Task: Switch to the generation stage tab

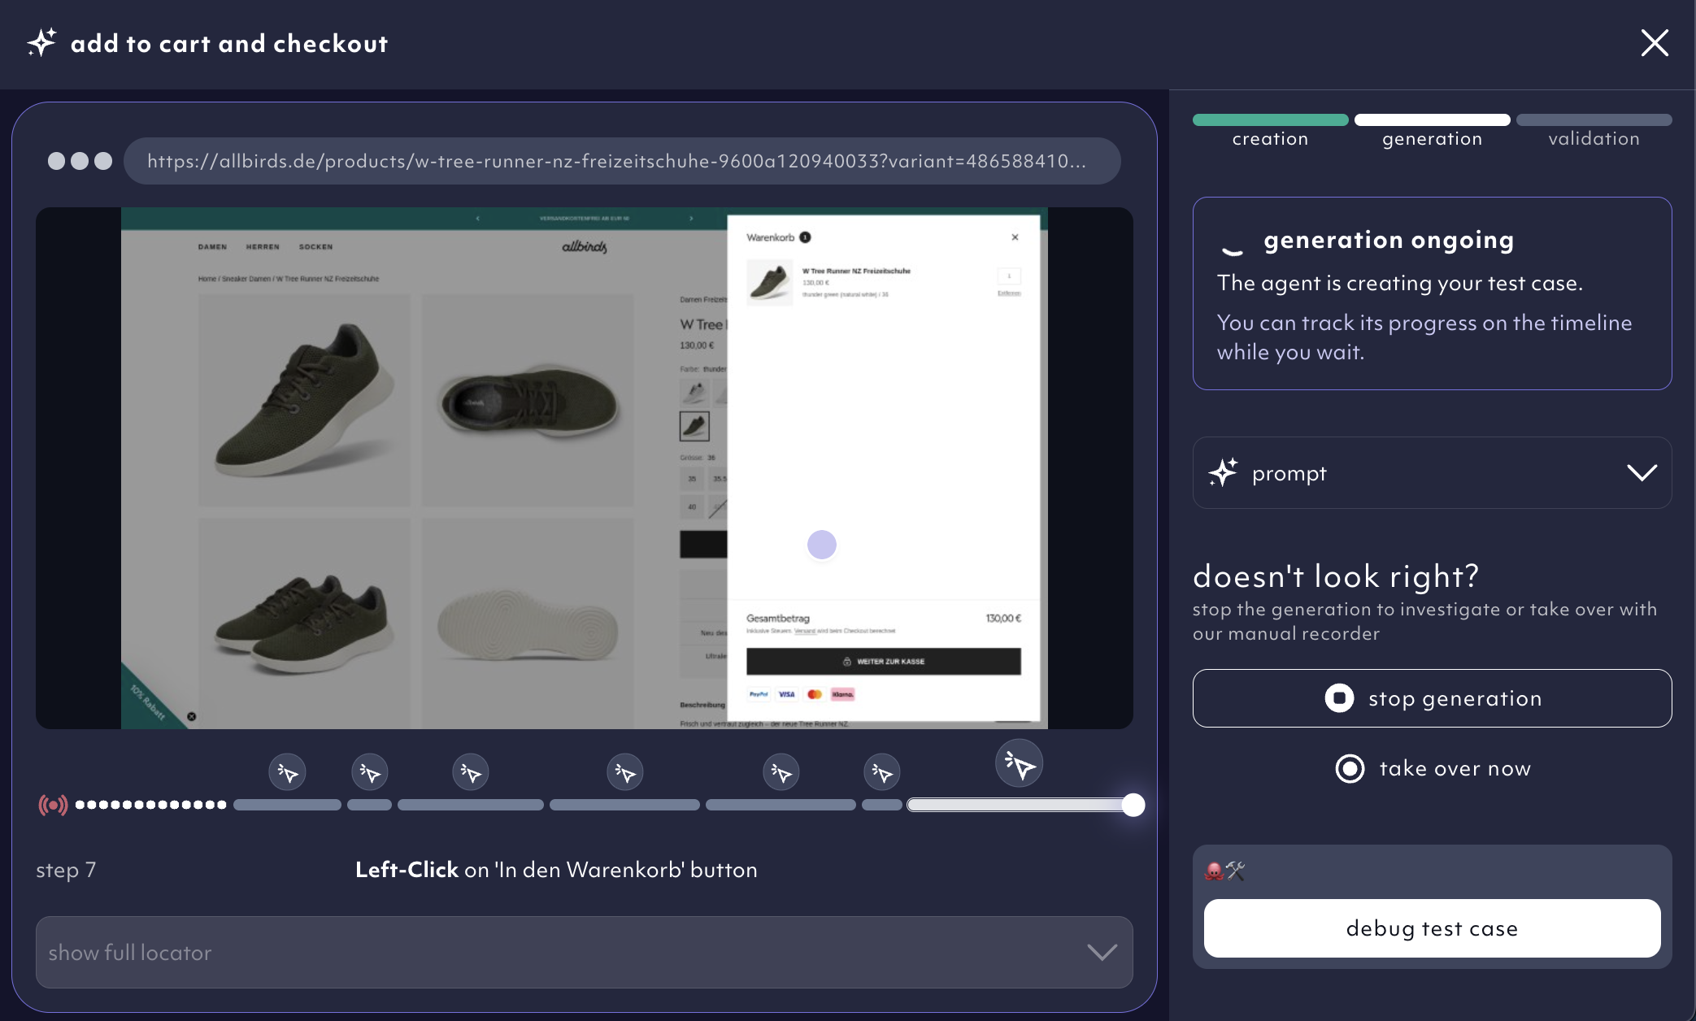Action: tap(1432, 132)
